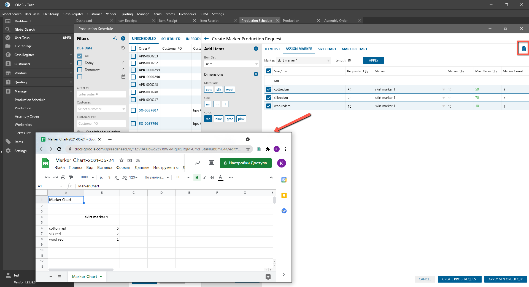The image size is (529, 287).
Task: Open the Marker dropdown showing skirt marker 1
Action: (303, 60)
